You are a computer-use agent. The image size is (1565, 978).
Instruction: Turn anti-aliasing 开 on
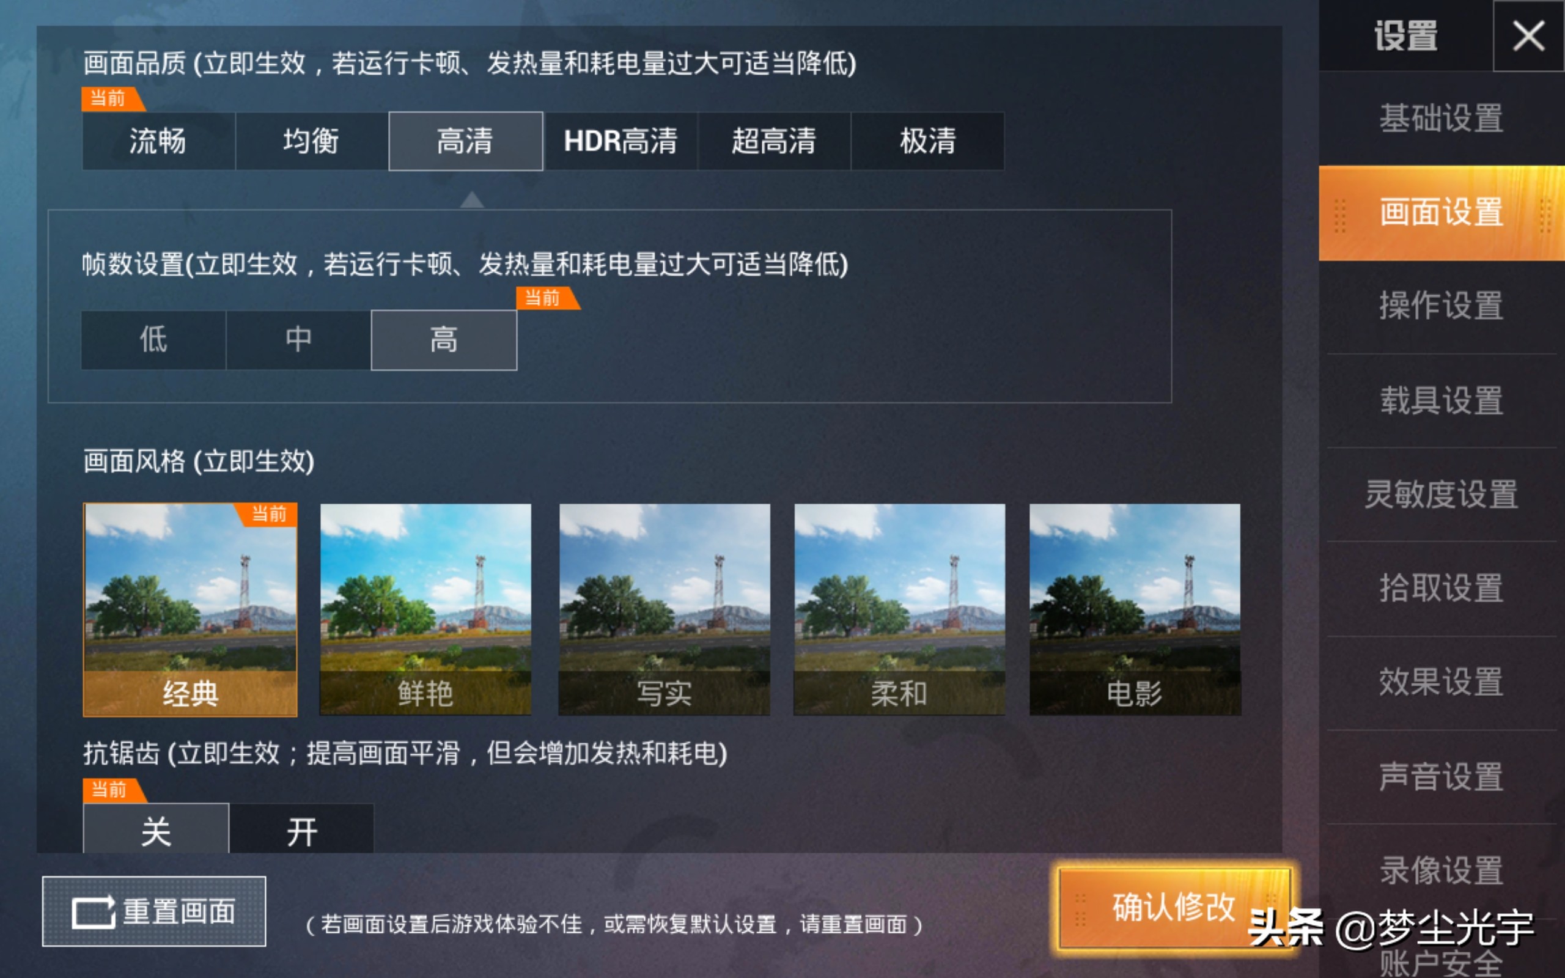click(x=302, y=829)
